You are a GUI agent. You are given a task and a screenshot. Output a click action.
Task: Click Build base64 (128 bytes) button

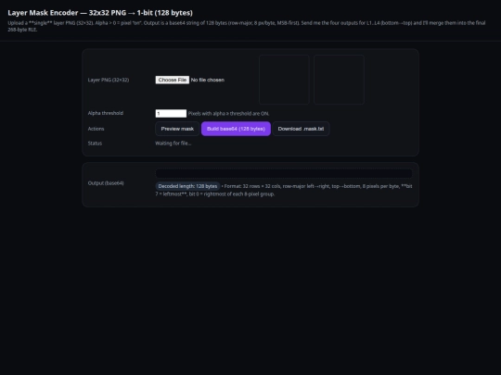[x=236, y=129]
